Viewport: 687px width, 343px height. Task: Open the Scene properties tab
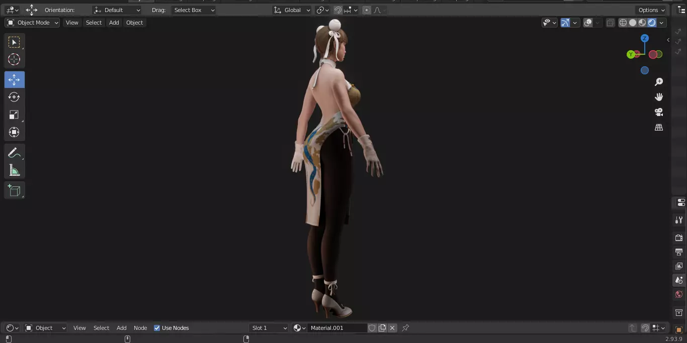[679, 280]
